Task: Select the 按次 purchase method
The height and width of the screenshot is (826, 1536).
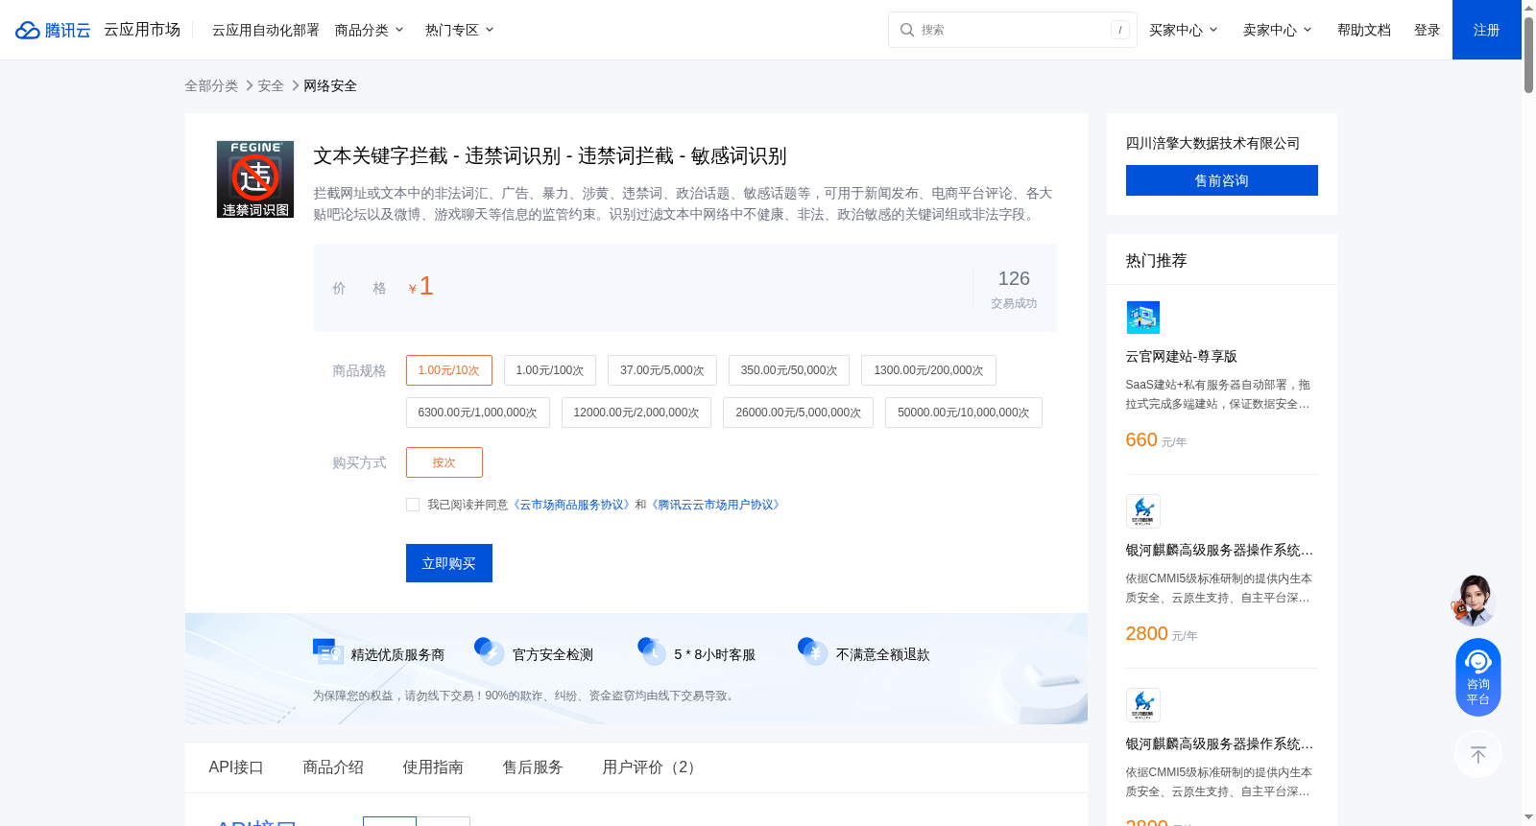Action: (x=444, y=462)
